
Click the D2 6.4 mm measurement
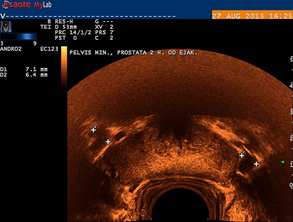click(24, 75)
